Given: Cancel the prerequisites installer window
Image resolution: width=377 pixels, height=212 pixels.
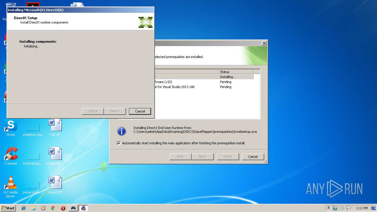Looking at the screenshot, I should tap(253, 157).
